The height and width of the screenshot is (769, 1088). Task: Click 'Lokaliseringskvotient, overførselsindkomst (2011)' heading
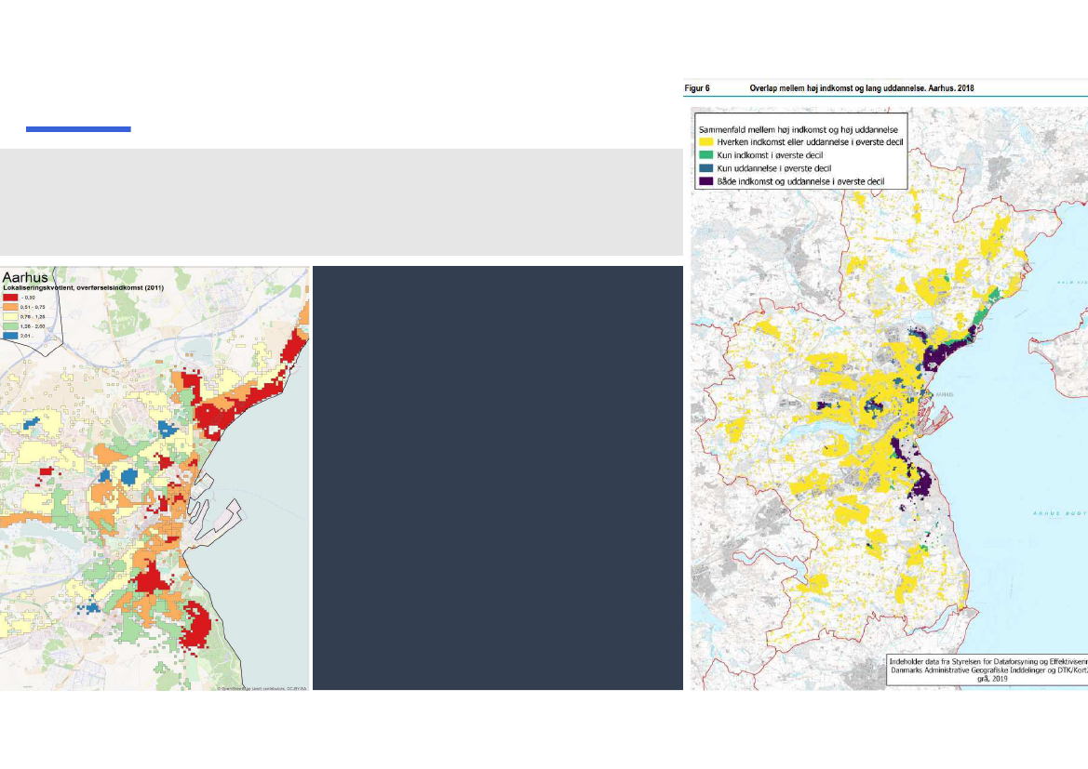pyautogui.click(x=83, y=287)
